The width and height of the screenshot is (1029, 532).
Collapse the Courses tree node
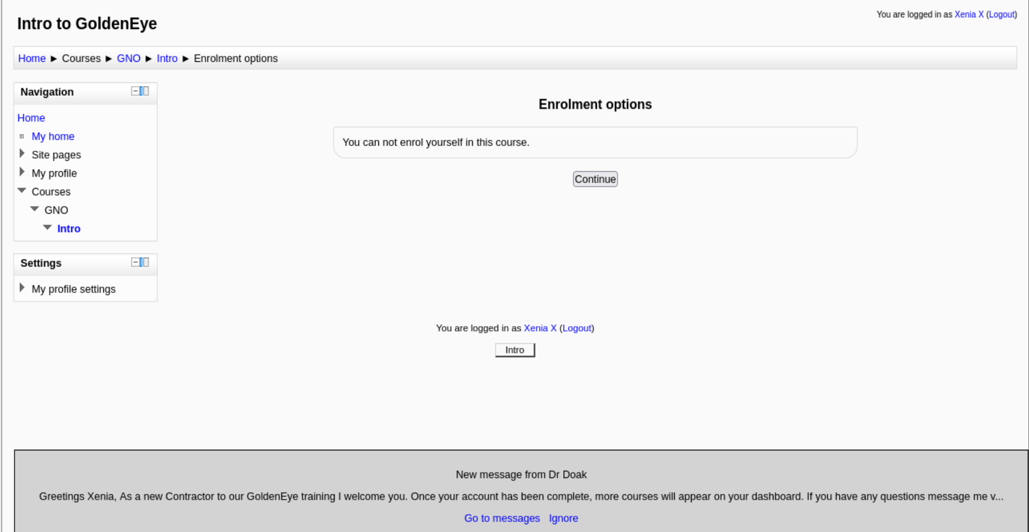[22, 191]
